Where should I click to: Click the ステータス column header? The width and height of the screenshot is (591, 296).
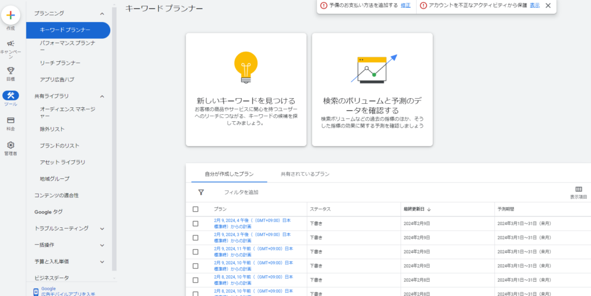(x=320, y=209)
